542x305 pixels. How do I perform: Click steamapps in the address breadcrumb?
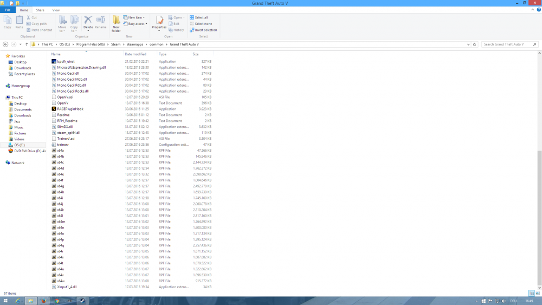[x=135, y=44]
